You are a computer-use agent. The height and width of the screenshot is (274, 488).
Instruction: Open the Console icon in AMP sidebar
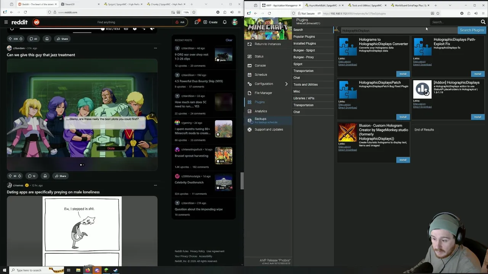pos(250,65)
